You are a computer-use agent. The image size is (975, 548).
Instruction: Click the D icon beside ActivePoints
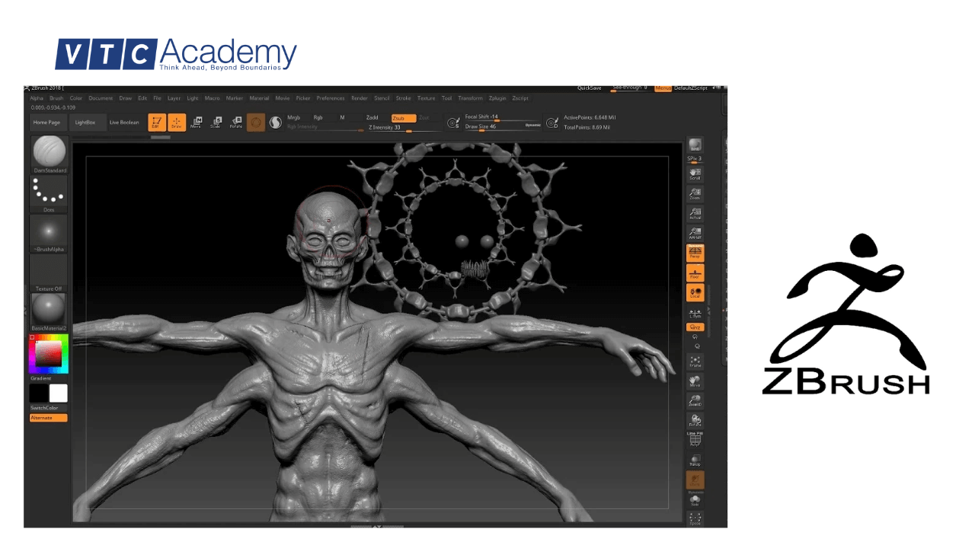coord(553,122)
